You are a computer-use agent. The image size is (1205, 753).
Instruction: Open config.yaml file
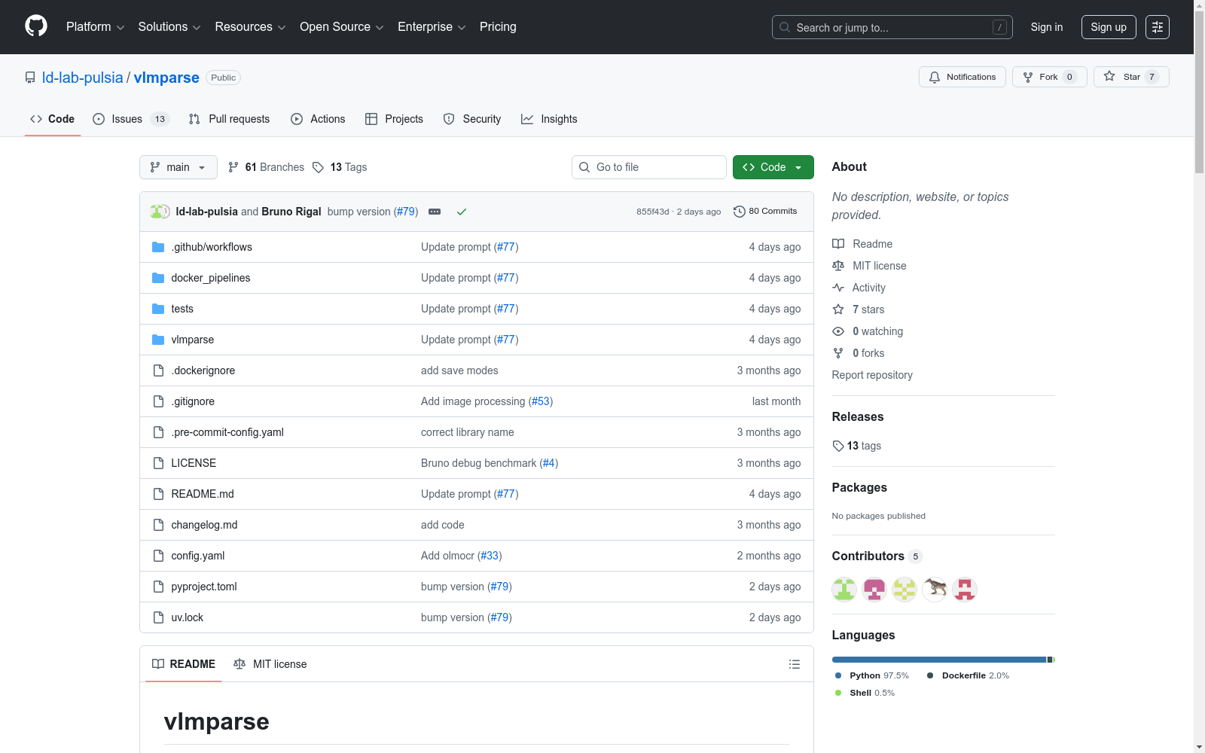point(197,556)
